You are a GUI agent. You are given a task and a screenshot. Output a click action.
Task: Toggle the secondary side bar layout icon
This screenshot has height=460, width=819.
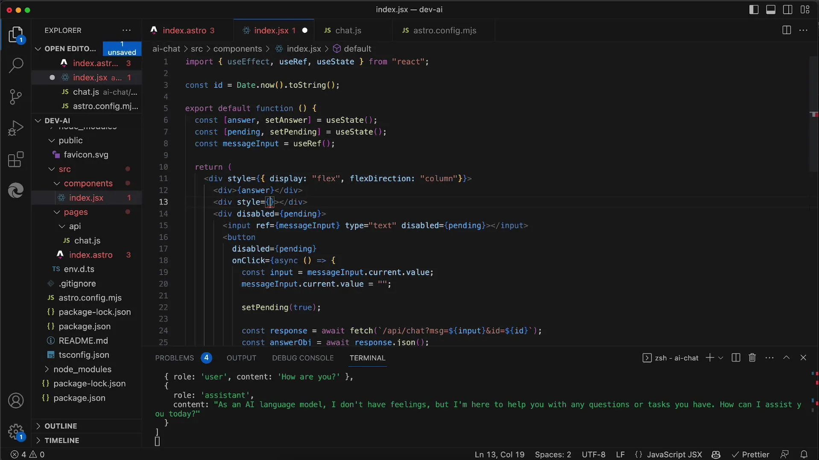click(788, 9)
